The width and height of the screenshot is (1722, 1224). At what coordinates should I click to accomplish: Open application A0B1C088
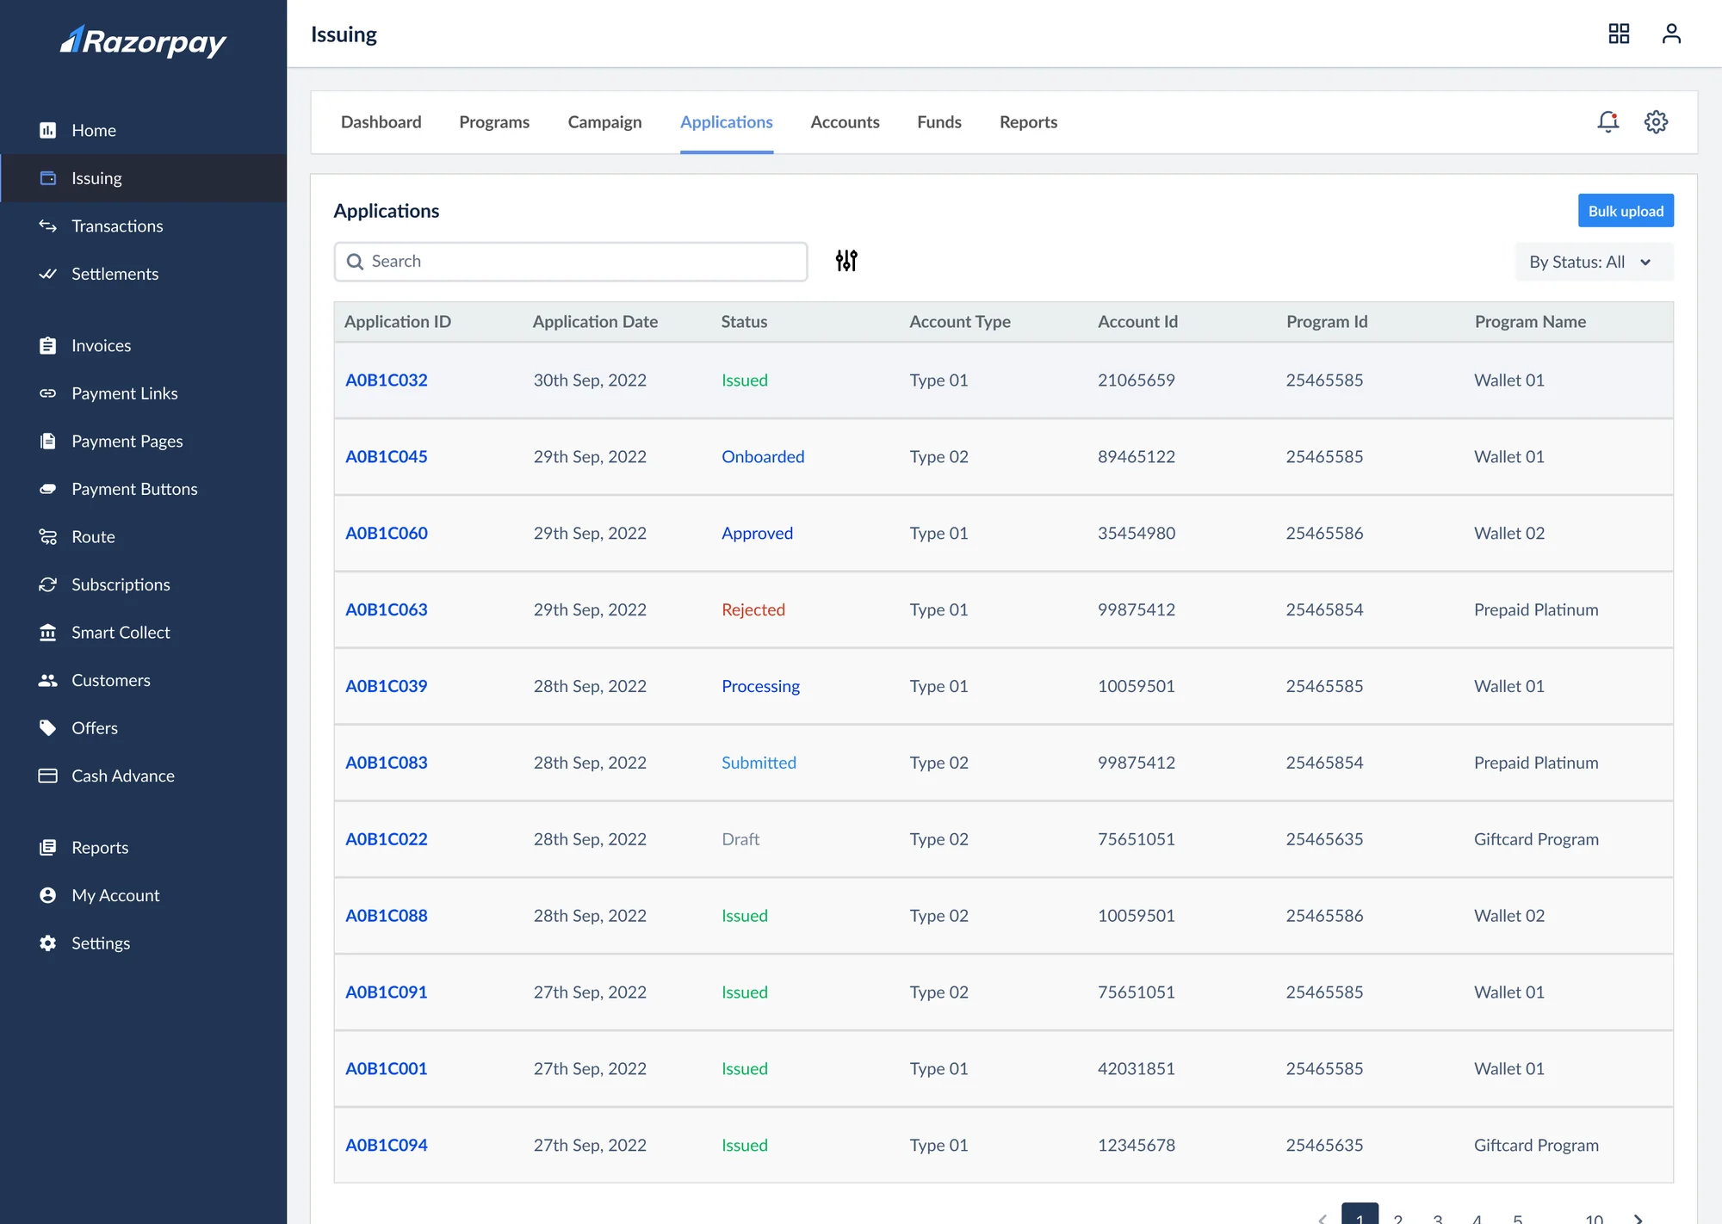coord(386,916)
